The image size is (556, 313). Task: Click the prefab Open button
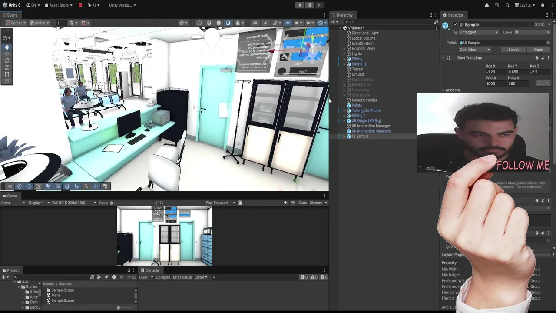click(538, 50)
